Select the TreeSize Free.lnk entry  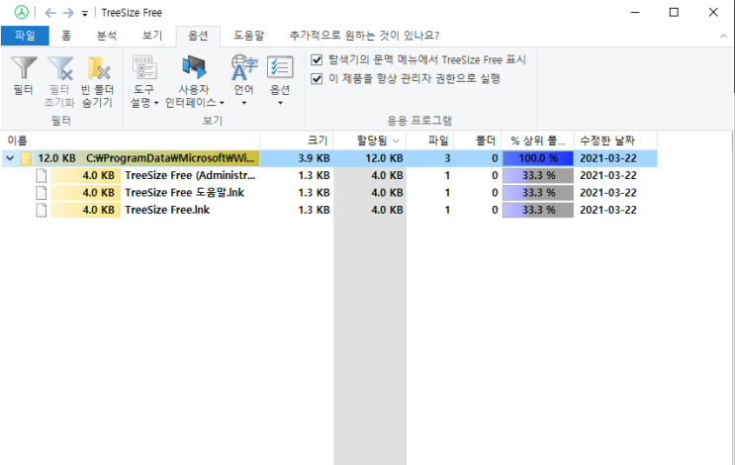(x=167, y=210)
